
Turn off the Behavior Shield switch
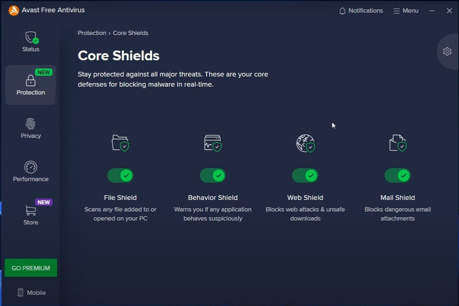(x=213, y=175)
